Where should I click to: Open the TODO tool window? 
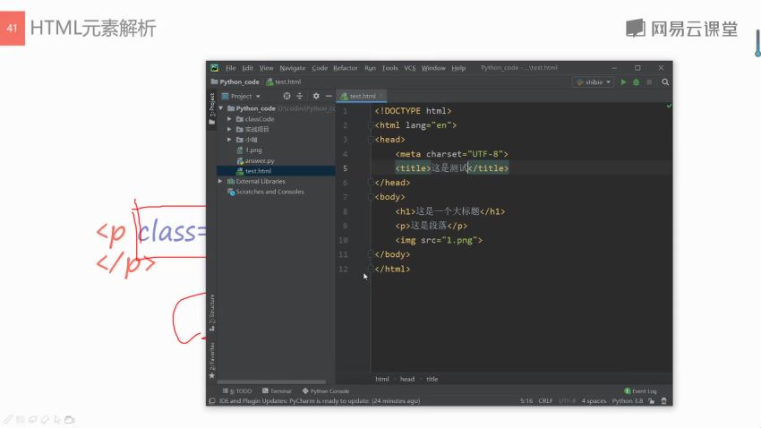pos(237,391)
